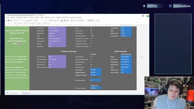Expand the Salvation Set Bonus dropdown
The image size is (194, 109).
tap(65, 67)
